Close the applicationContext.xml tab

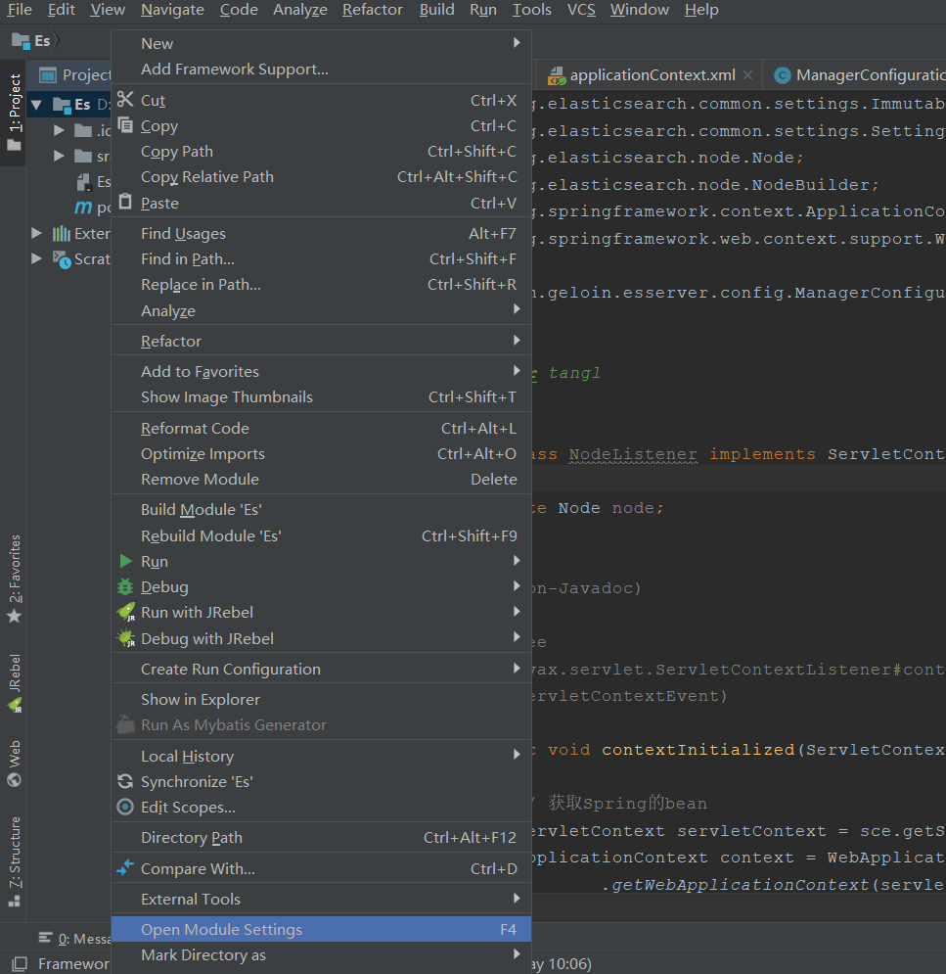(x=748, y=75)
